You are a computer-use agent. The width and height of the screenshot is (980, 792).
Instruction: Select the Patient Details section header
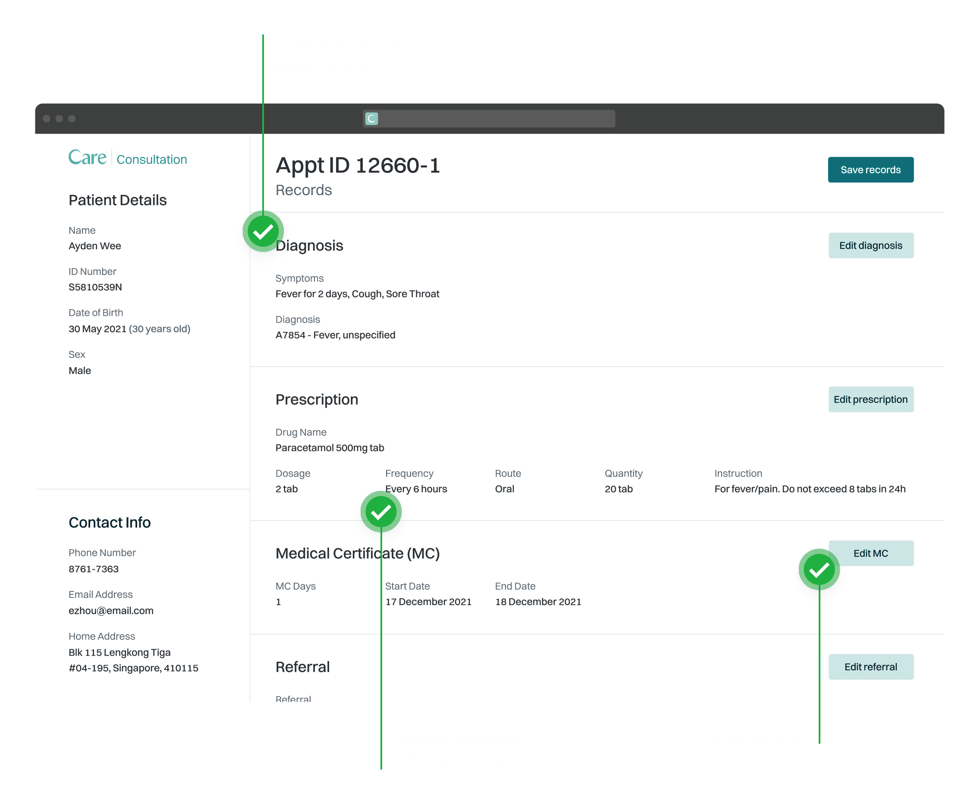[x=117, y=200]
